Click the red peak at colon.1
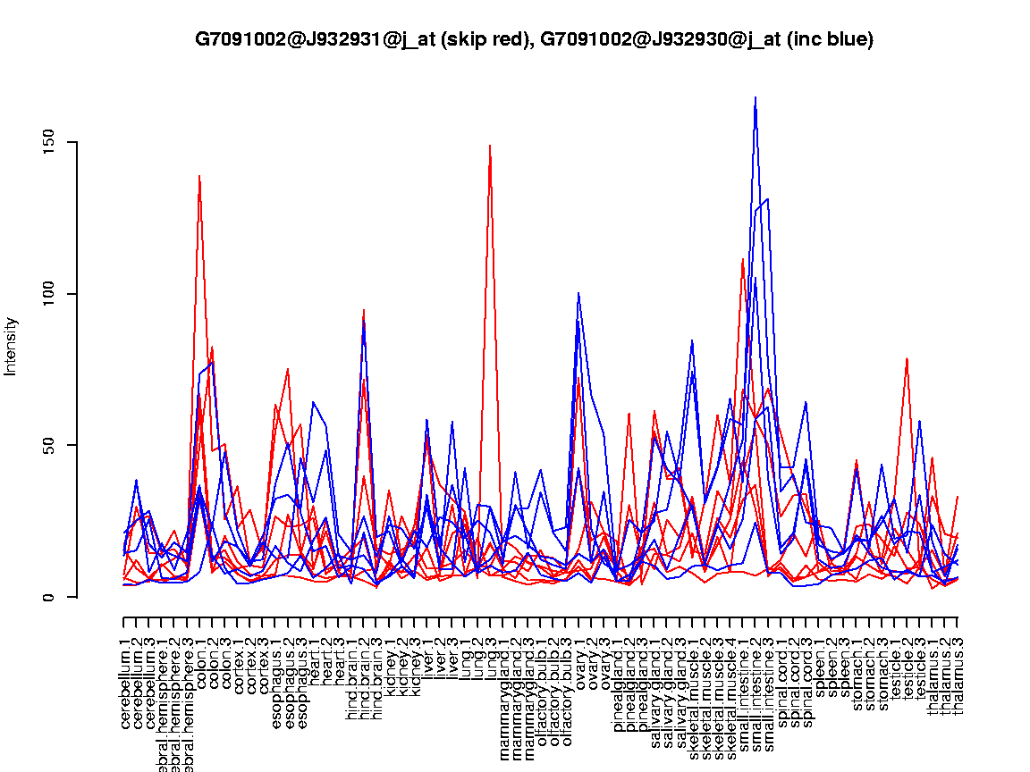Image resolution: width=1030 pixels, height=772 pixels. pos(199,177)
